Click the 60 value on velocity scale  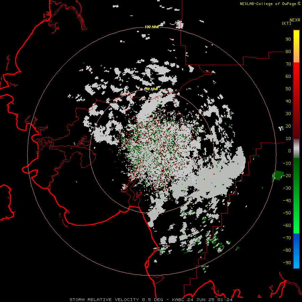click(288, 76)
